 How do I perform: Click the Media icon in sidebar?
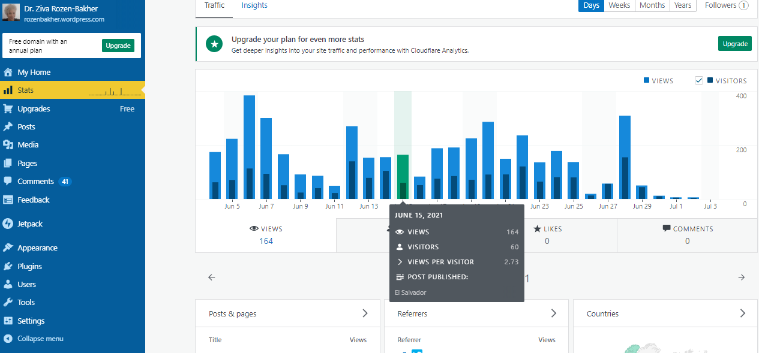point(8,145)
